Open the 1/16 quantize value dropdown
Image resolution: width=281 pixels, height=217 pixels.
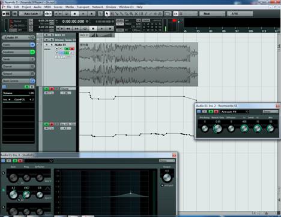[240, 14]
